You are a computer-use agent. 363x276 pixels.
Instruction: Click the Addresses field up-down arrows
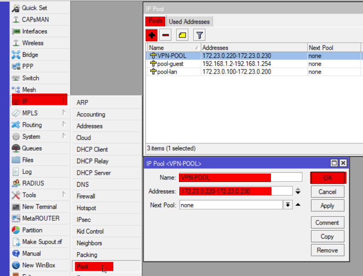pos(298,191)
